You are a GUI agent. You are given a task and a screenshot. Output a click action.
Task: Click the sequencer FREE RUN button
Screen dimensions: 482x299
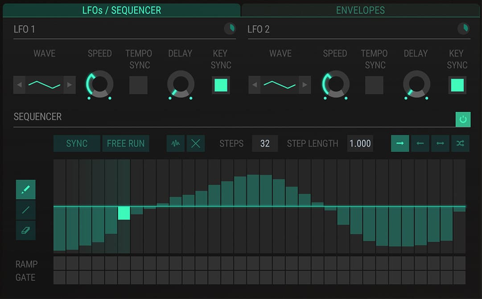click(x=126, y=143)
